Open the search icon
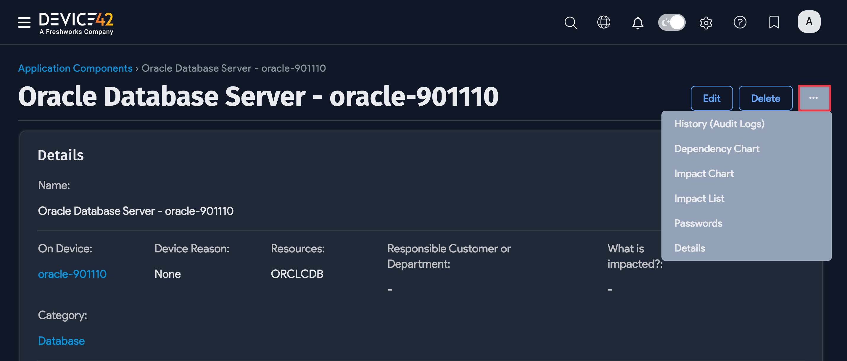Screen dimensions: 847x361 (571, 22)
